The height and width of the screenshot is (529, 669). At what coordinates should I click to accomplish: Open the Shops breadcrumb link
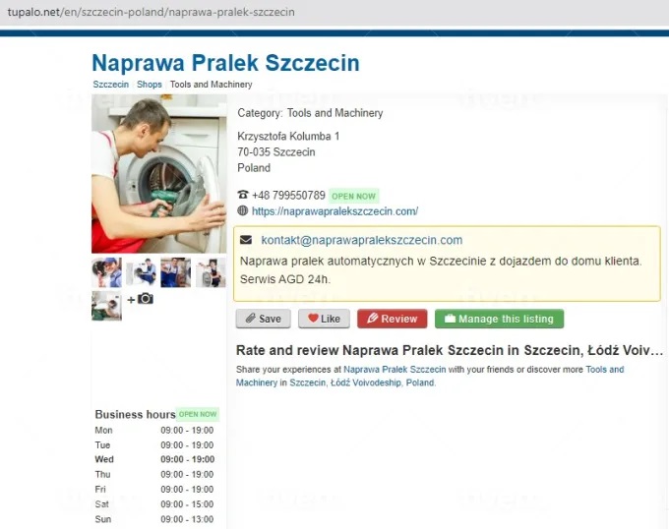tap(150, 85)
